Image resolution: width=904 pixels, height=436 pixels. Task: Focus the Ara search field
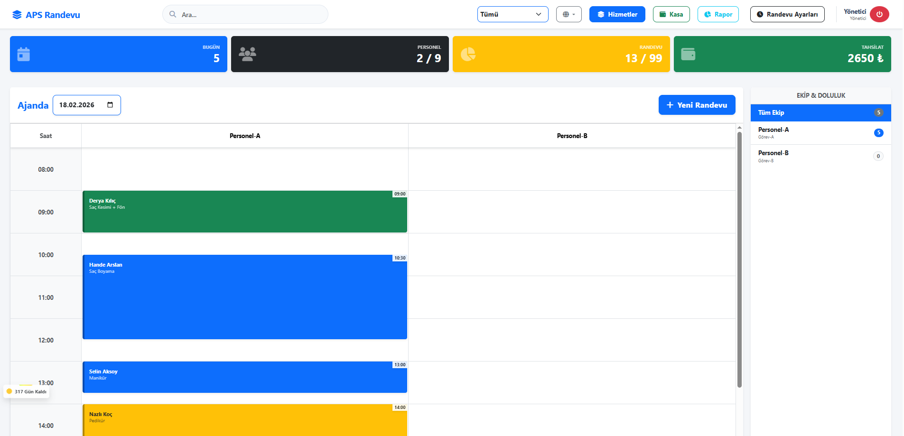pyautogui.click(x=252, y=15)
